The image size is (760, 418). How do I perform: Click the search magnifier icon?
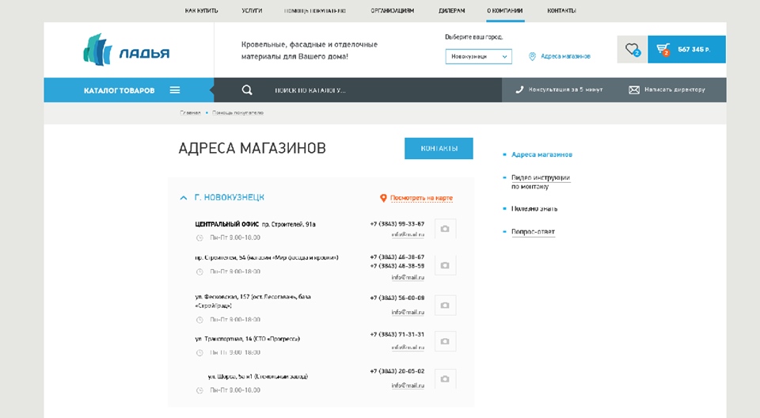pos(247,90)
